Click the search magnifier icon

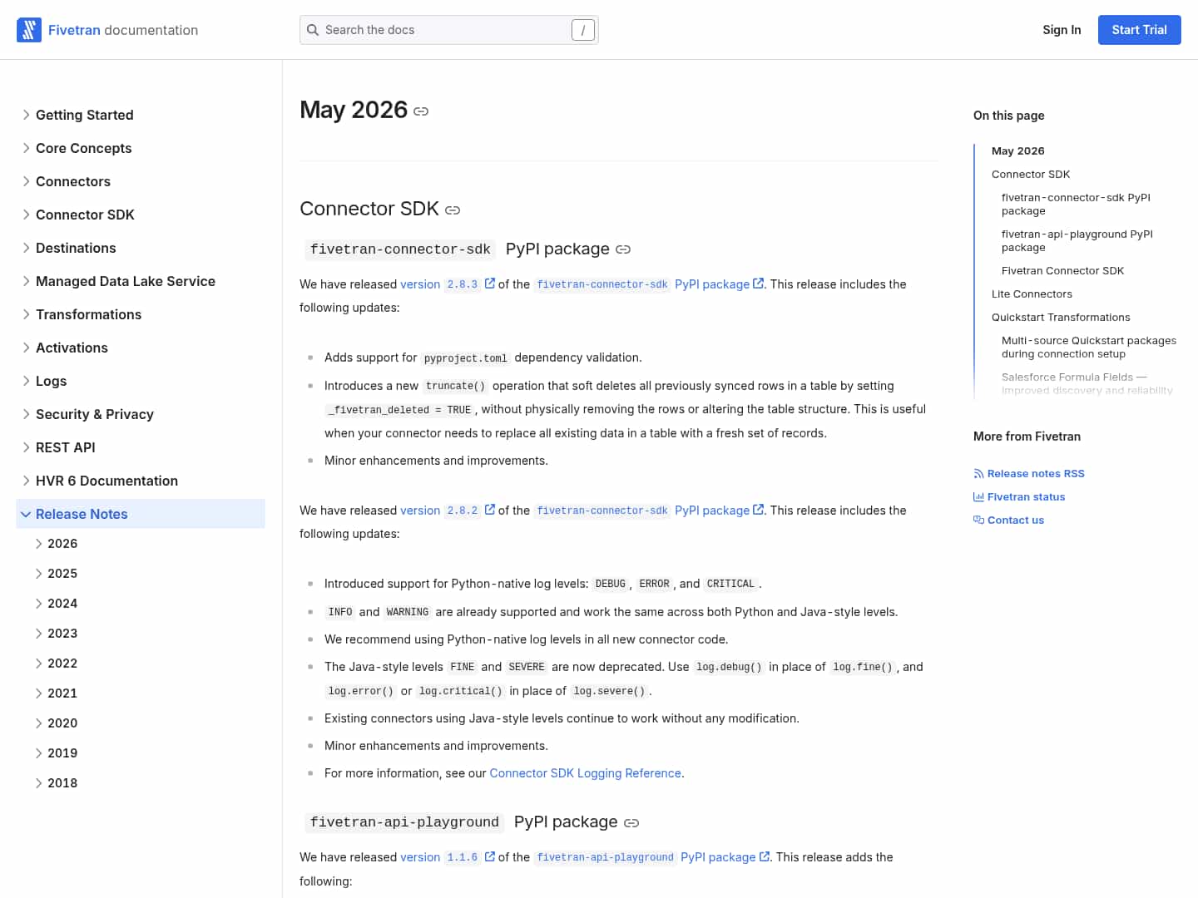tap(313, 30)
